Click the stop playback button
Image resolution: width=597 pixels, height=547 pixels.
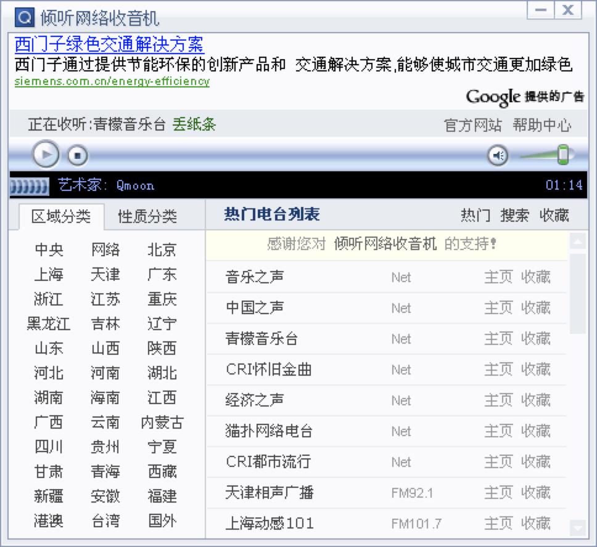pyautogui.click(x=78, y=156)
